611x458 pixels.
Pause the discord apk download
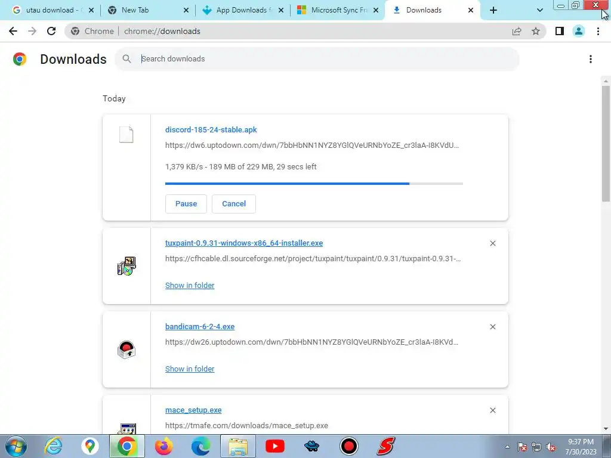pos(186,204)
